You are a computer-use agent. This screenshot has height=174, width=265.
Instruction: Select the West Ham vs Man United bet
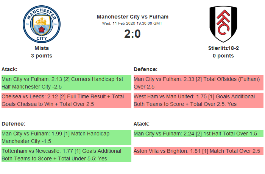pyautogui.click(x=198, y=100)
